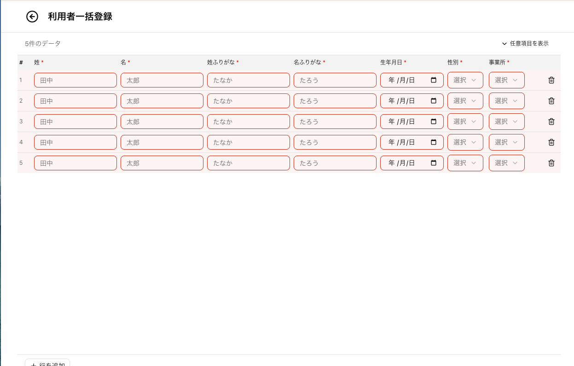Screen dimensions: 574x366
Task: Open calendar picker in row 1 birthdate
Action: pos(433,80)
